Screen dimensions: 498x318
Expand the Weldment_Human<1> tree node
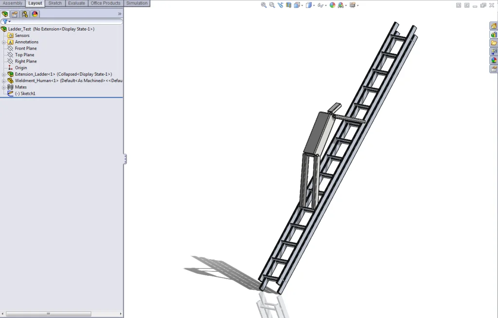[3, 81]
